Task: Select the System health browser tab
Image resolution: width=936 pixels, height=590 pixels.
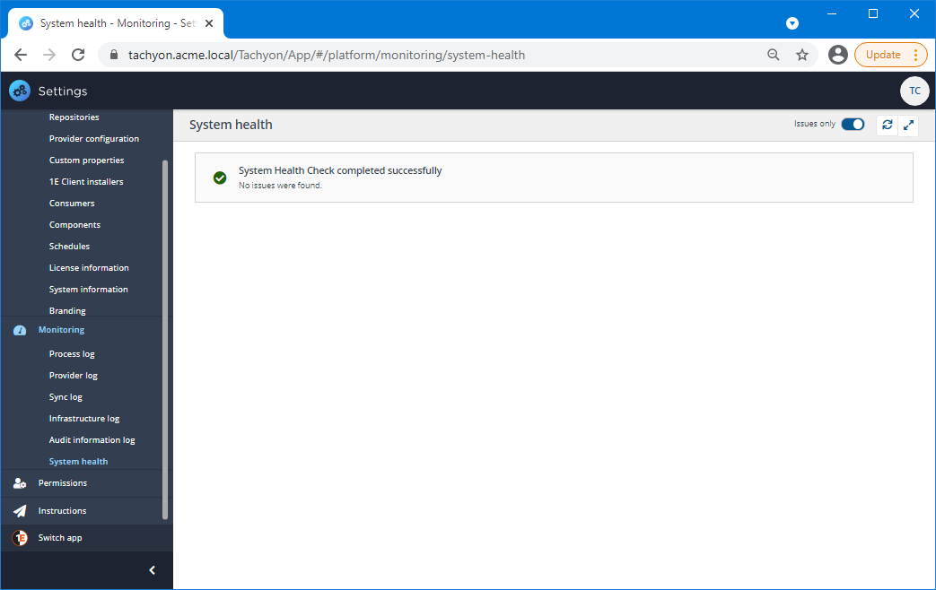Action: [x=116, y=23]
